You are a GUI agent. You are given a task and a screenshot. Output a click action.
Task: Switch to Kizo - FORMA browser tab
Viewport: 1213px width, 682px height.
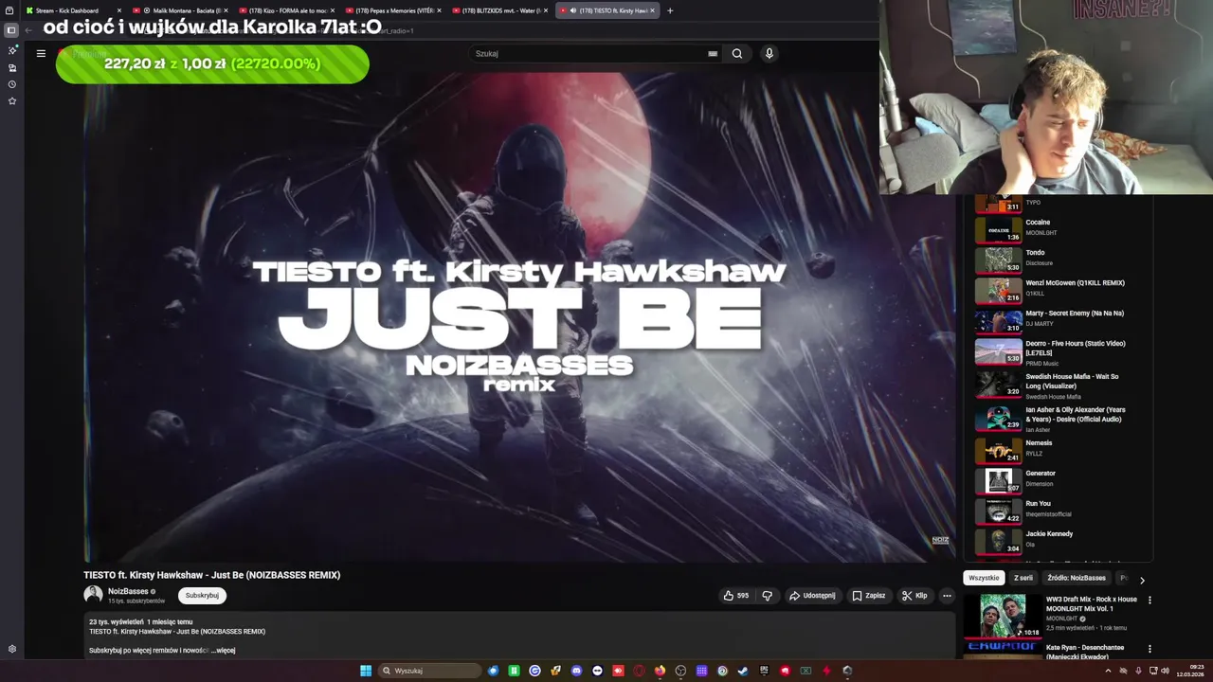[x=286, y=10]
